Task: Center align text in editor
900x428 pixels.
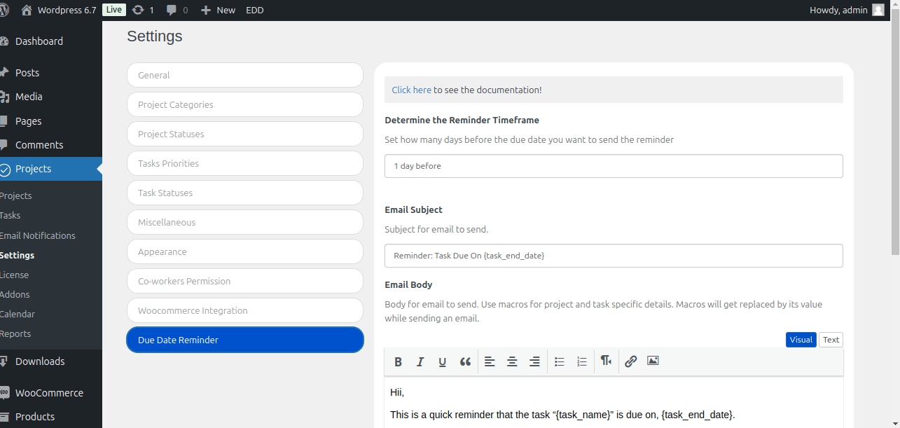Action: (512, 361)
